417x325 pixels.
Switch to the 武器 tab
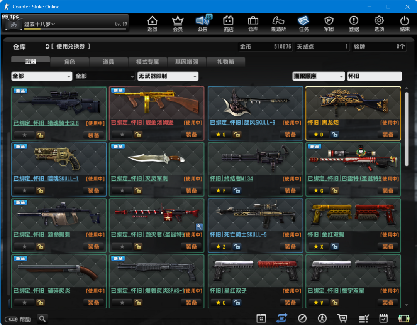(x=31, y=62)
